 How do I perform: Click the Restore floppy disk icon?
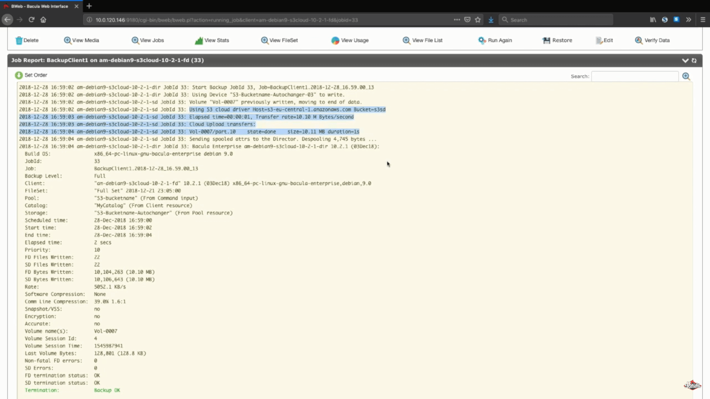[546, 40]
